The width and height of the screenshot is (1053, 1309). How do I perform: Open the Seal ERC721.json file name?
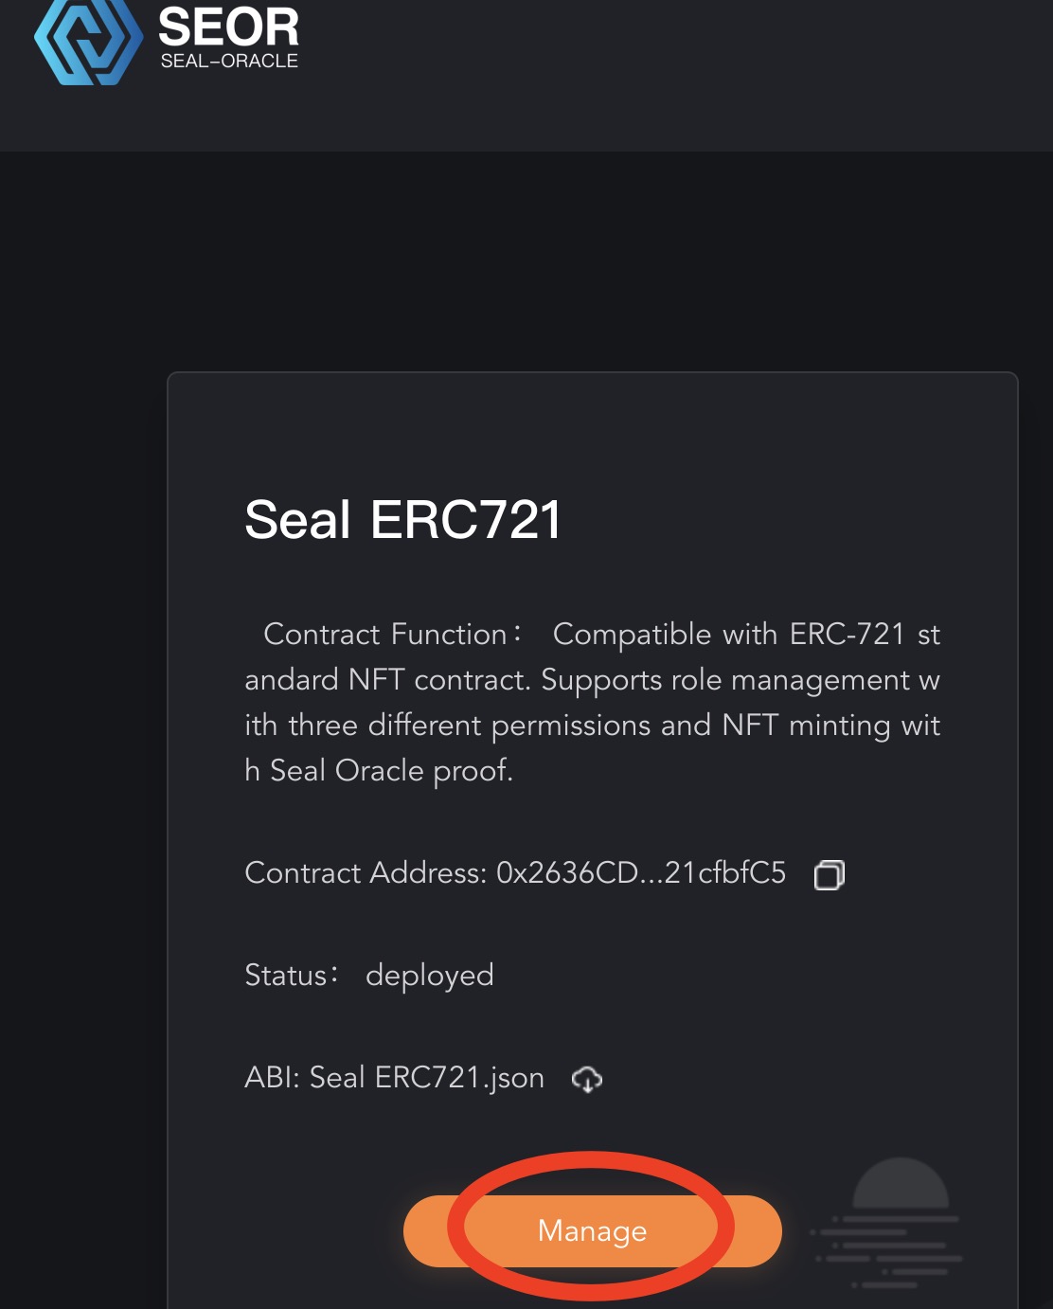(x=427, y=1078)
